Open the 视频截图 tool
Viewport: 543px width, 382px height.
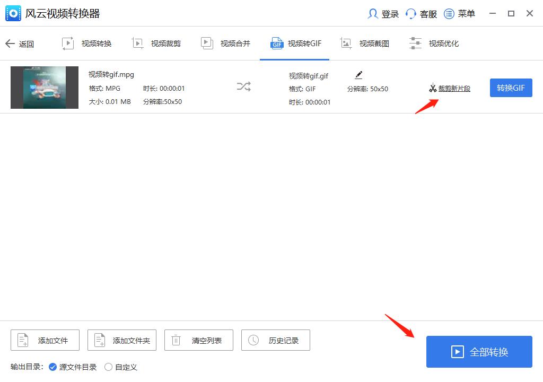365,43
